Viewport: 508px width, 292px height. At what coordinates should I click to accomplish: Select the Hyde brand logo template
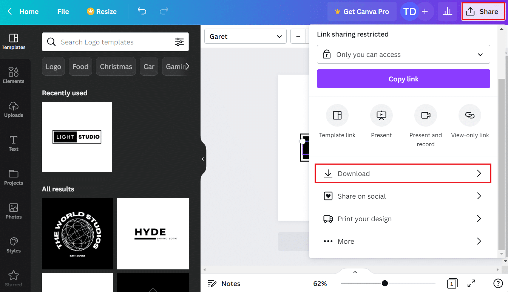153,234
